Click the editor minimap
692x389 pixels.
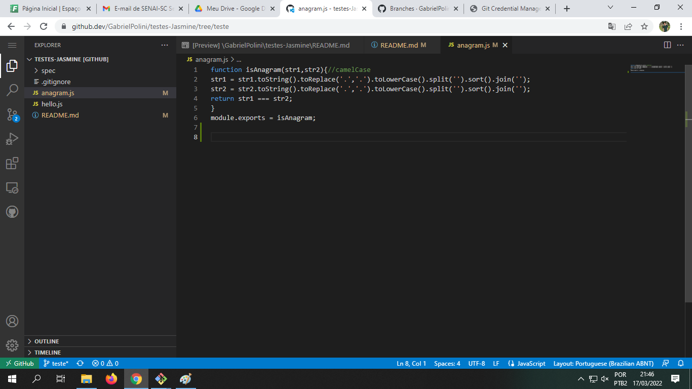(x=657, y=67)
